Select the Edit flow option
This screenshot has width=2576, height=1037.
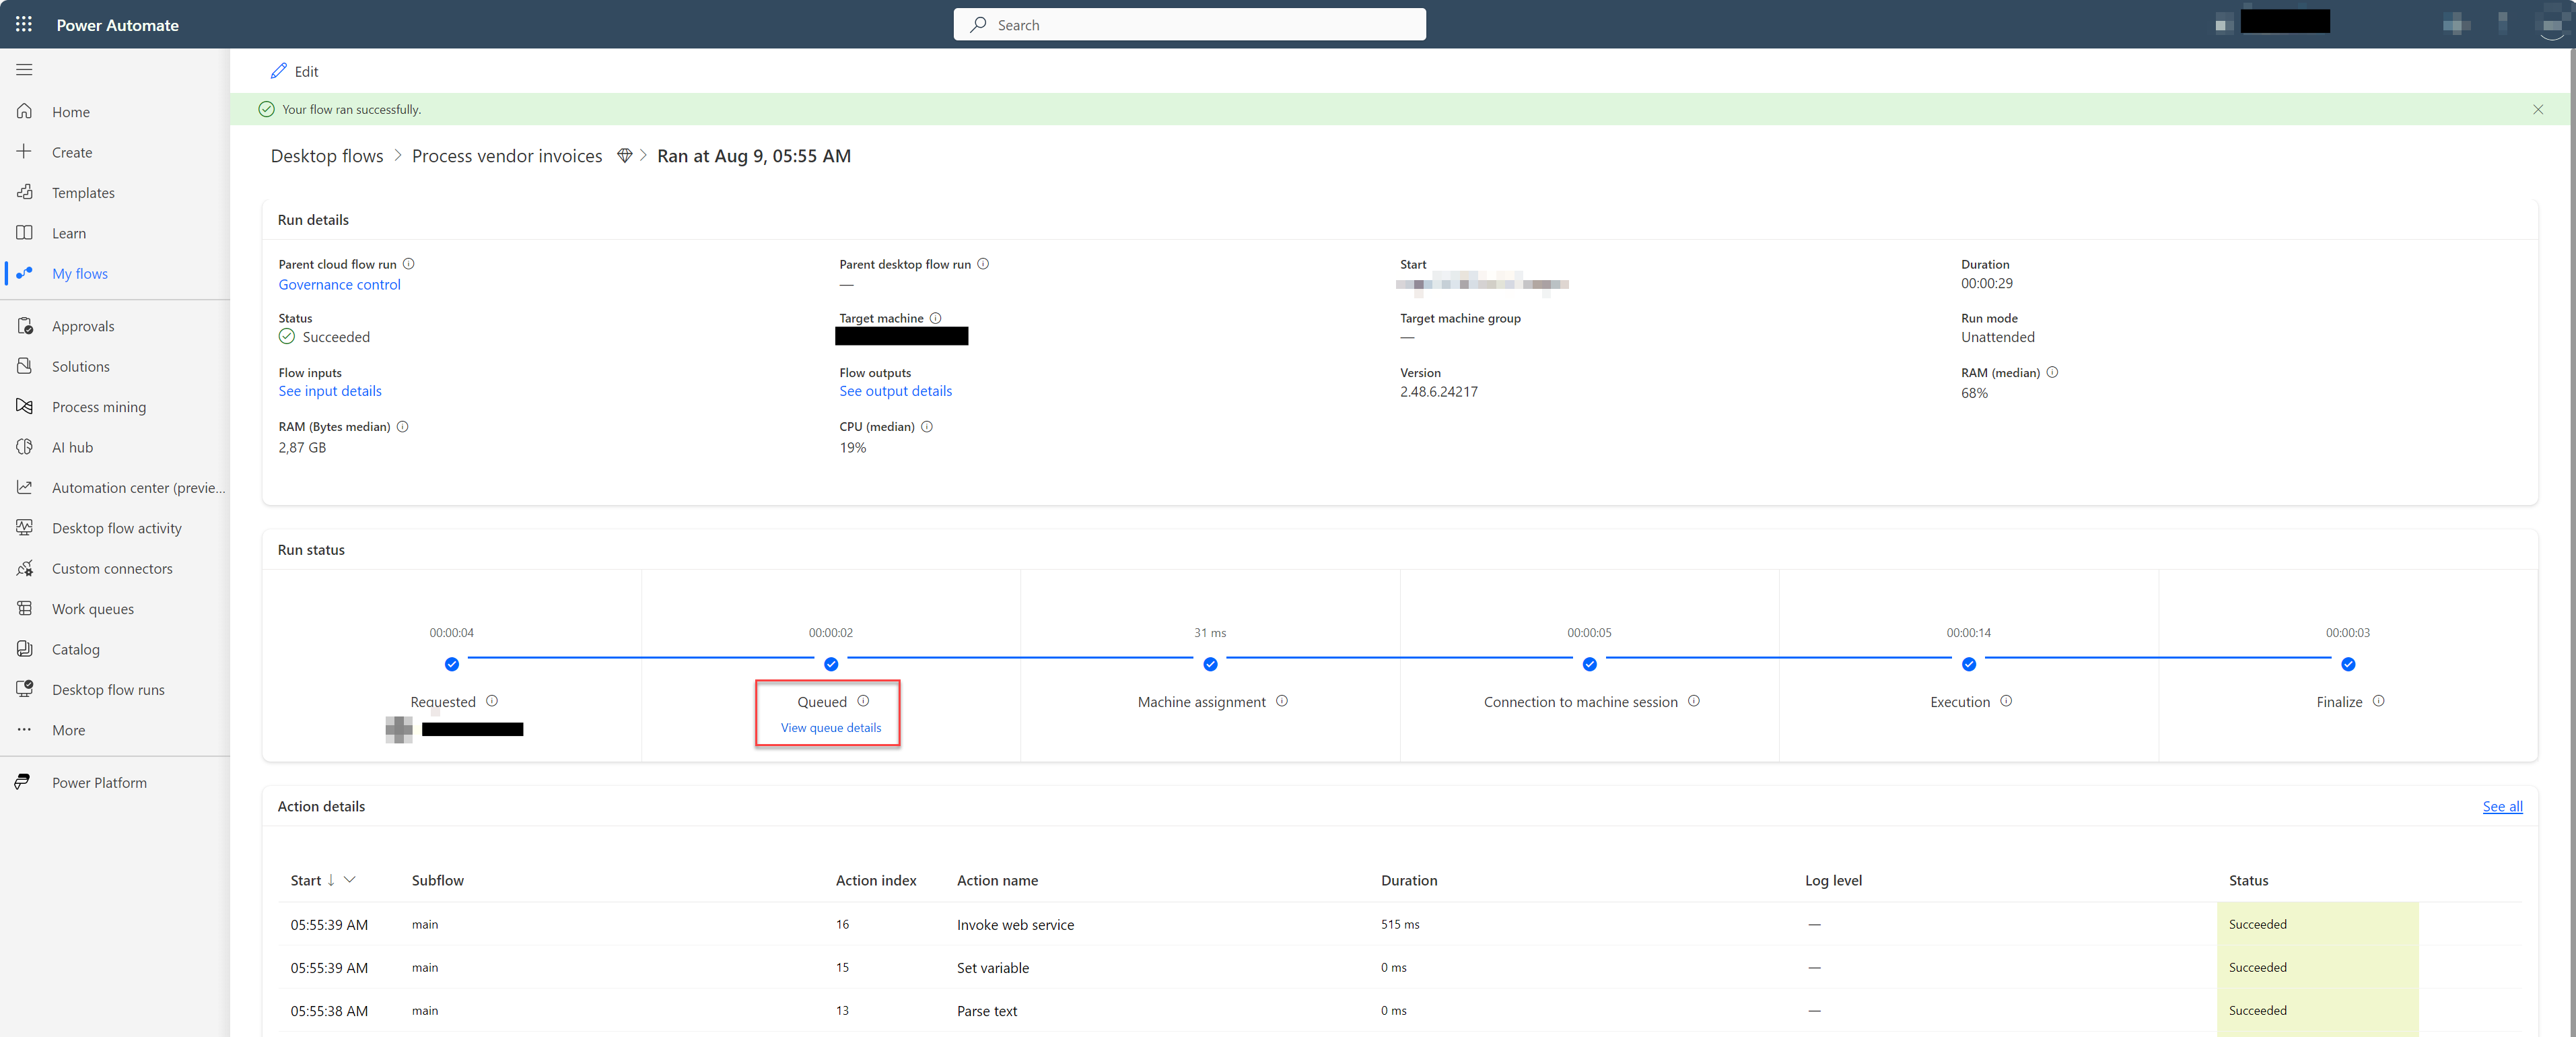pyautogui.click(x=295, y=71)
